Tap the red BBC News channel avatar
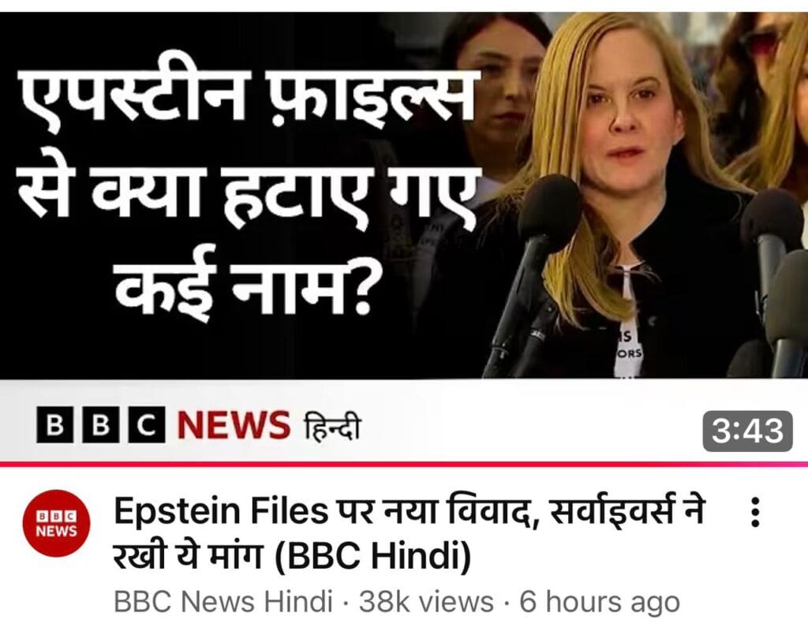 point(56,523)
